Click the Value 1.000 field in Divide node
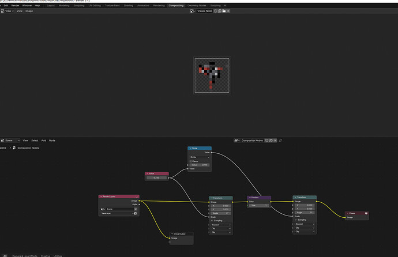This screenshot has width=398, height=257. [x=200, y=165]
